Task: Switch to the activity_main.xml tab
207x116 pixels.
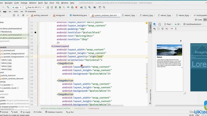Action: point(41,15)
